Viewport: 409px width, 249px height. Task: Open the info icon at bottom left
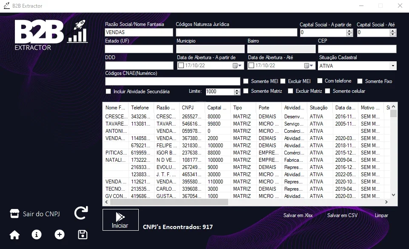[37, 235]
